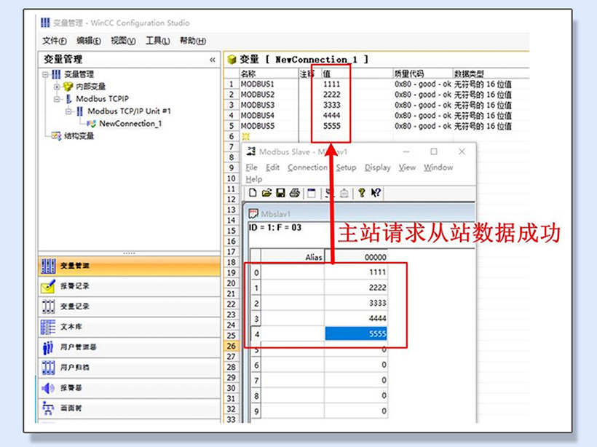Screen dimensions: 597x447
Task: Click the highlighted 5555 register cell
Action: click(x=355, y=334)
